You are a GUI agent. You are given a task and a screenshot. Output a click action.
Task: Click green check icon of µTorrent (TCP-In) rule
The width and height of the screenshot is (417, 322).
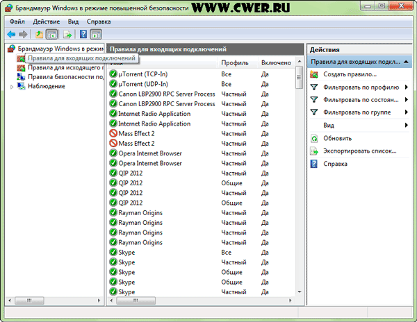113,74
